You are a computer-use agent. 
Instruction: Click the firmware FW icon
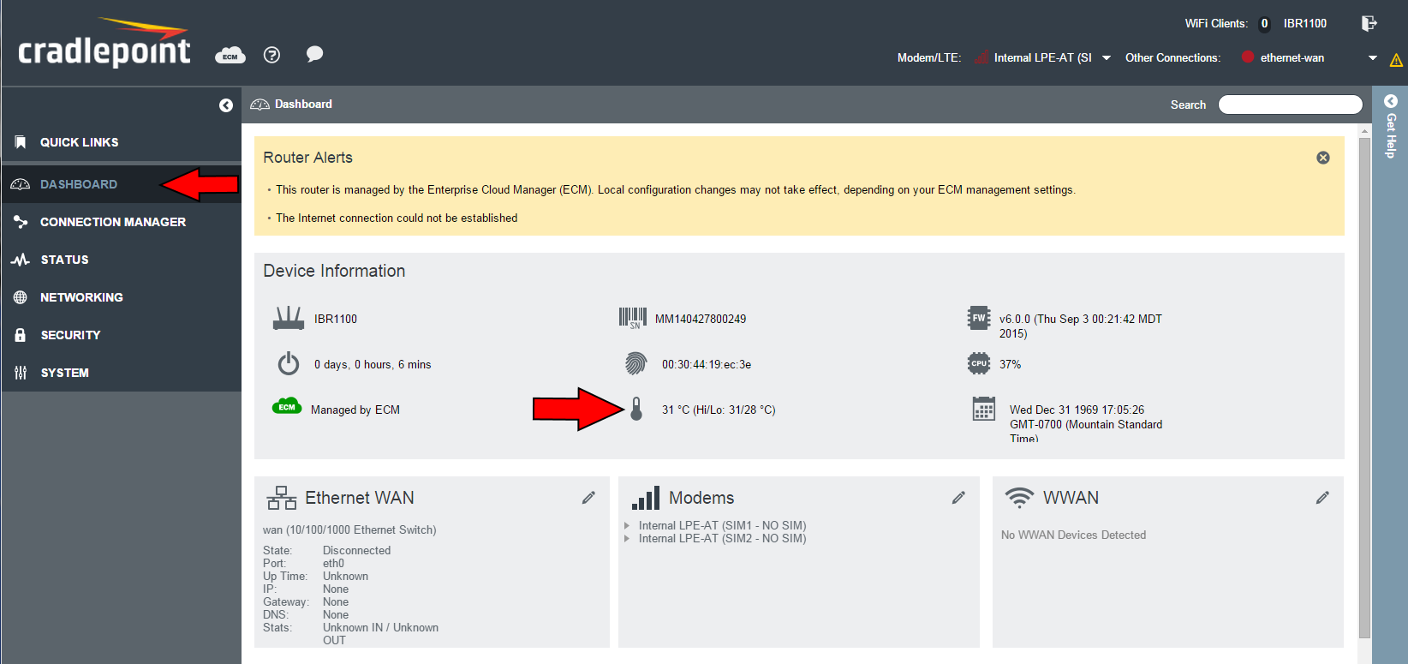click(979, 318)
